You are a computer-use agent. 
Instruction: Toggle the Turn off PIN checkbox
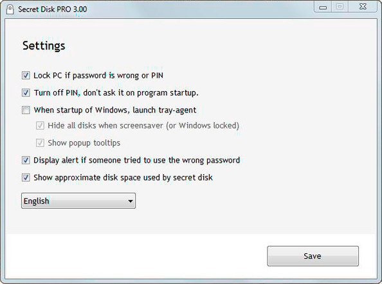pos(26,93)
